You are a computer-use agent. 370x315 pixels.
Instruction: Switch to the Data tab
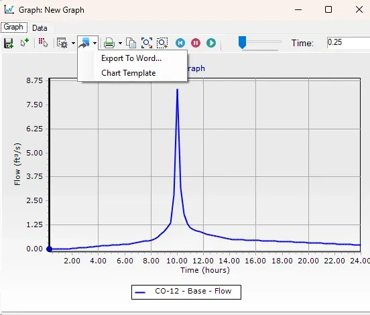tap(40, 28)
